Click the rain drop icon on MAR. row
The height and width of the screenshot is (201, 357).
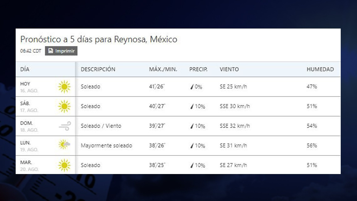191,165
